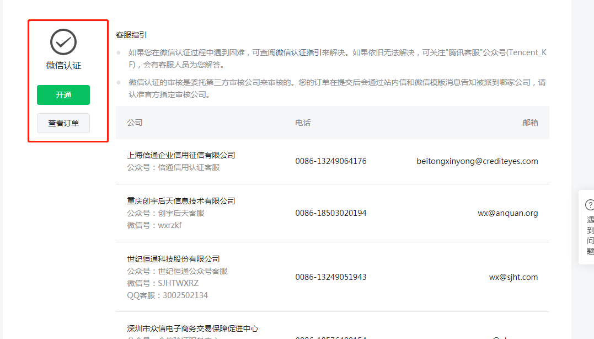Click 公众号：创宇后天客服 text
594x339 pixels.
(x=165, y=213)
